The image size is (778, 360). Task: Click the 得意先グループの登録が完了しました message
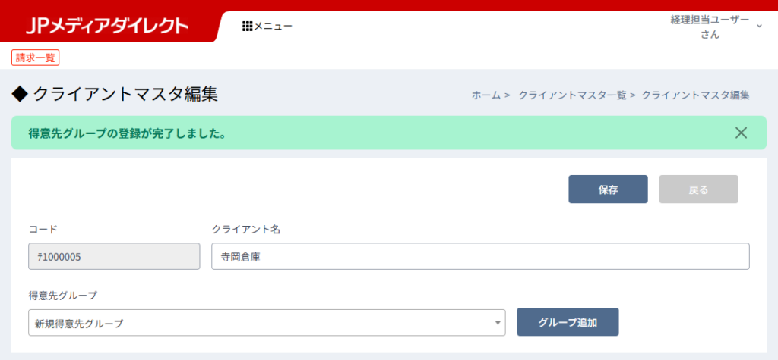point(127,133)
